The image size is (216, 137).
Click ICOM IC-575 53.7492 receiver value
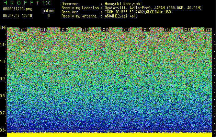[138, 12]
